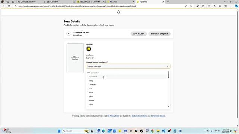
Task: Open Chrome from the taskbar
Action: [x=153, y=131]
